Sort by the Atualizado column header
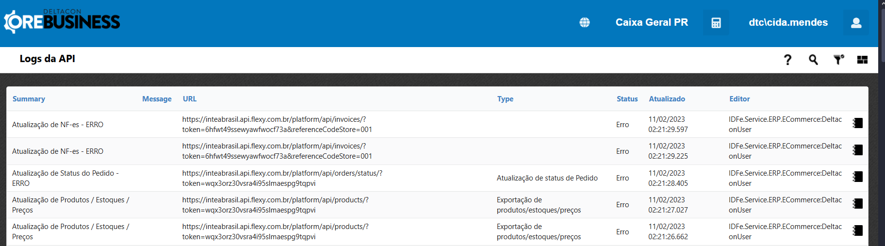The image size is (885, 246). click(667, 99)
